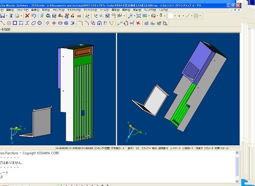Click the Save floppy disk icon
This screenshot has width=255, height=186.
tap(2, 16)
